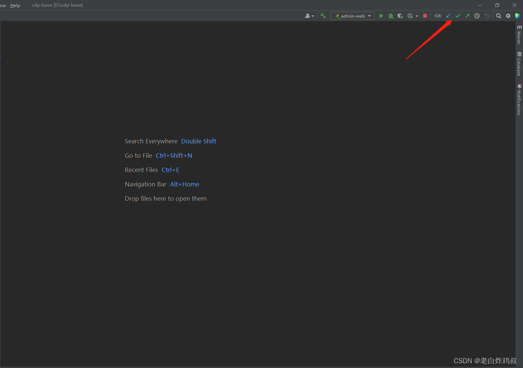Push commits with the green up arrow
This screenshot has height=368, width=523.
tap(467, 16)
